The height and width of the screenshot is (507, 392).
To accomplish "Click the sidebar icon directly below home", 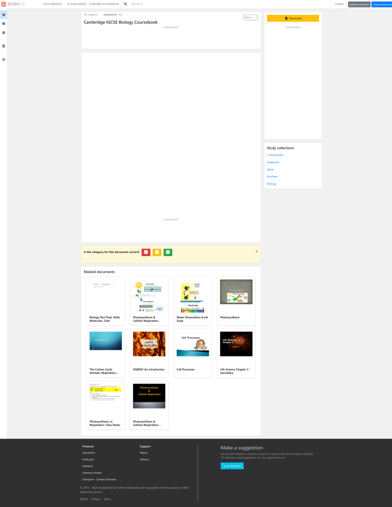I will pyautogui.click(x=4, y=23).
